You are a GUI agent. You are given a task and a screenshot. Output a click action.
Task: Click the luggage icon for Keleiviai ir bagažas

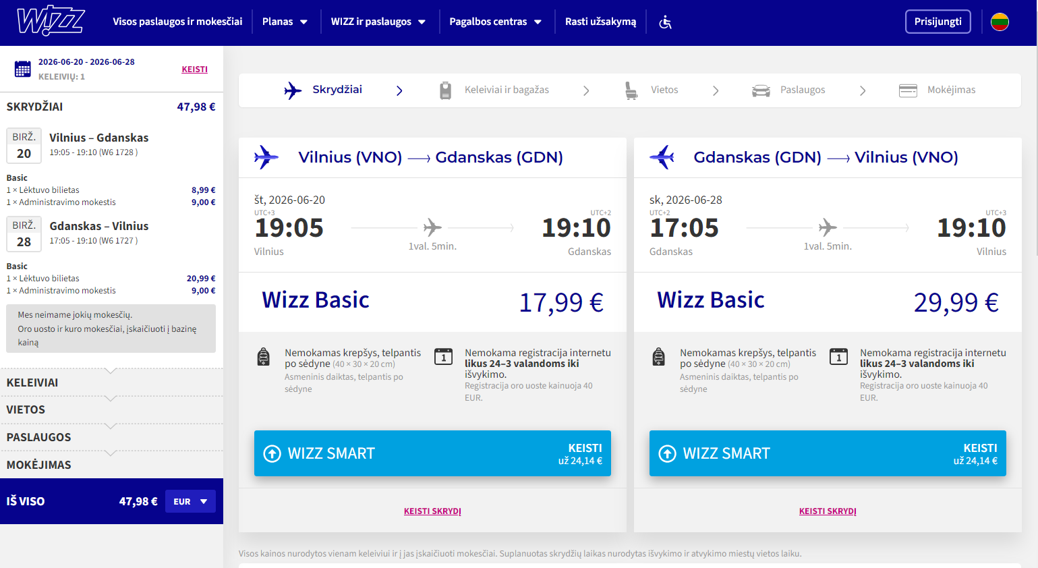click(x=445, y=90)
